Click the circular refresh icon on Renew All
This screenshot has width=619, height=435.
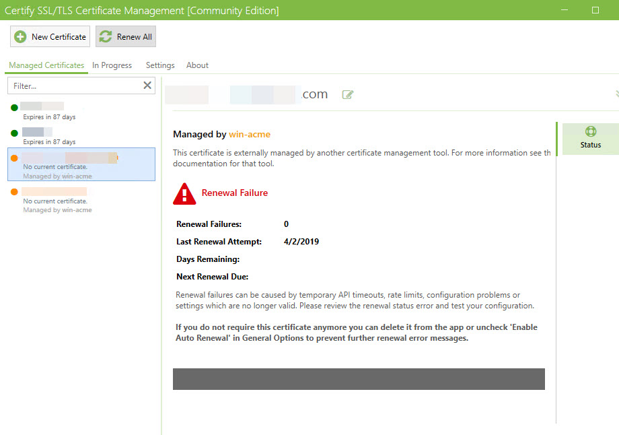(106, 36)
